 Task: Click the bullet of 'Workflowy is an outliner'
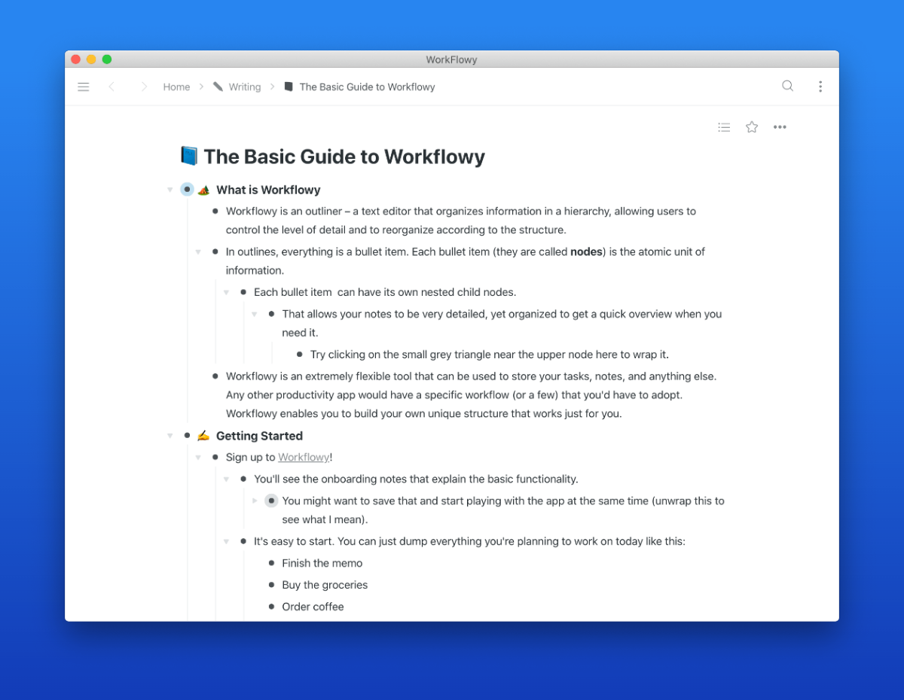[x=215, y=211]
